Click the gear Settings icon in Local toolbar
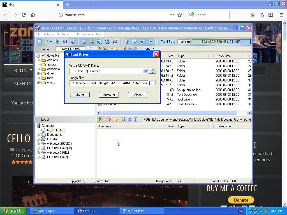 coord(130,119)
